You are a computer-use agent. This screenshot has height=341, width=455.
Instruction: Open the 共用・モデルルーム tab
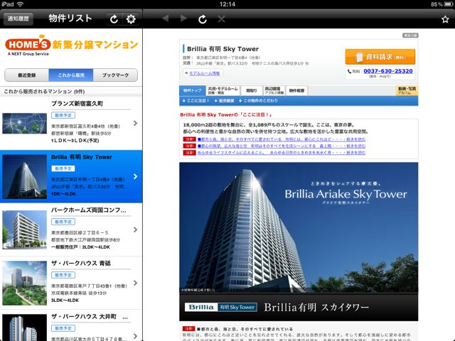223,90
